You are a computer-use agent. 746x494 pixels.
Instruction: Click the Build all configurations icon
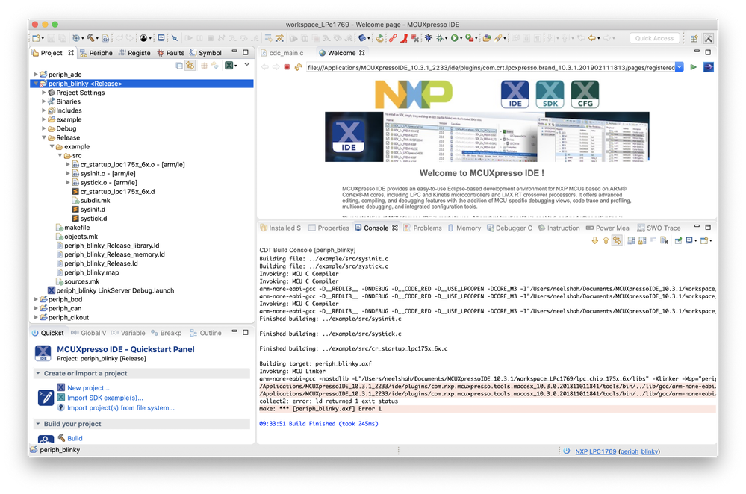click(x=105, y=38)
